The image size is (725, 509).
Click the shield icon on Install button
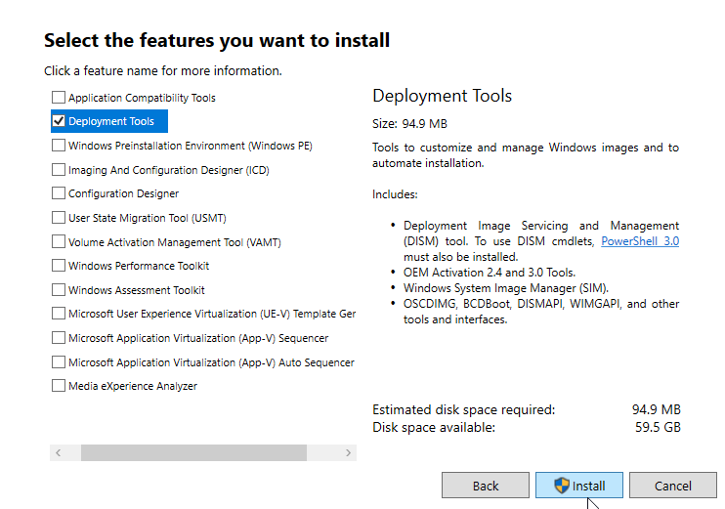(562, 486)
